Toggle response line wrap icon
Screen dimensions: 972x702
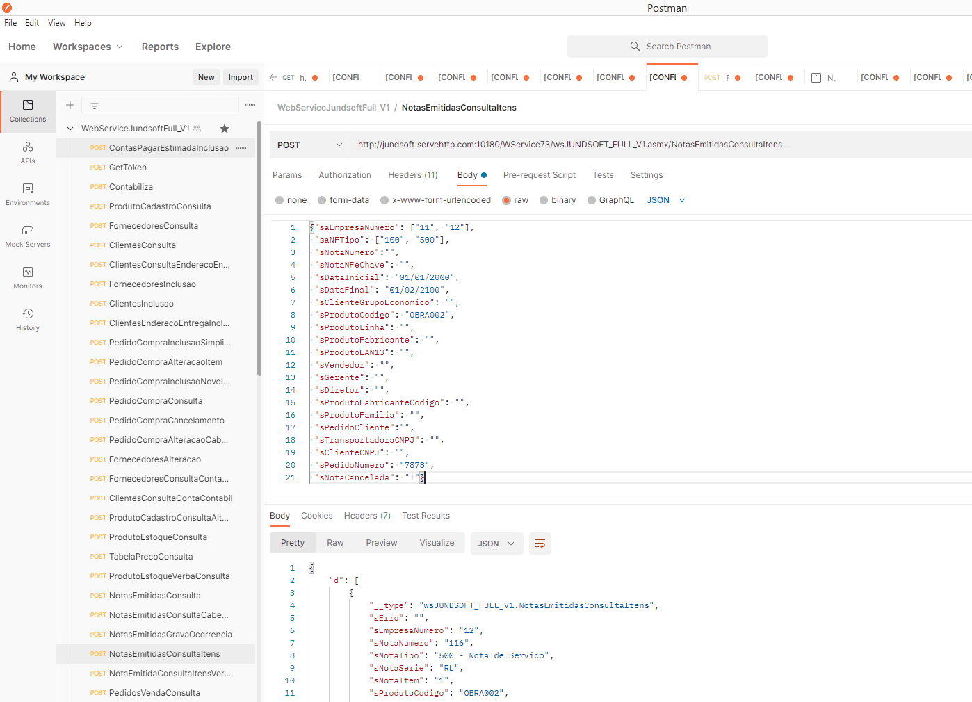pyautogui.click(x=540, y=544)
